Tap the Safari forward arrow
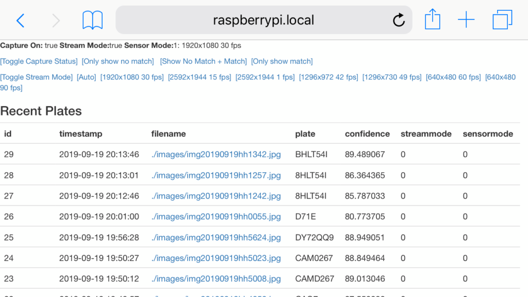 tap(56, 21)
